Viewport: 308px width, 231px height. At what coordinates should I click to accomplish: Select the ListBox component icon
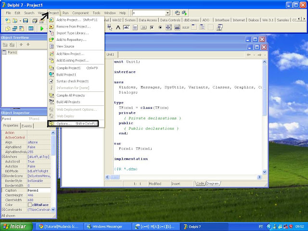(168, 27)
